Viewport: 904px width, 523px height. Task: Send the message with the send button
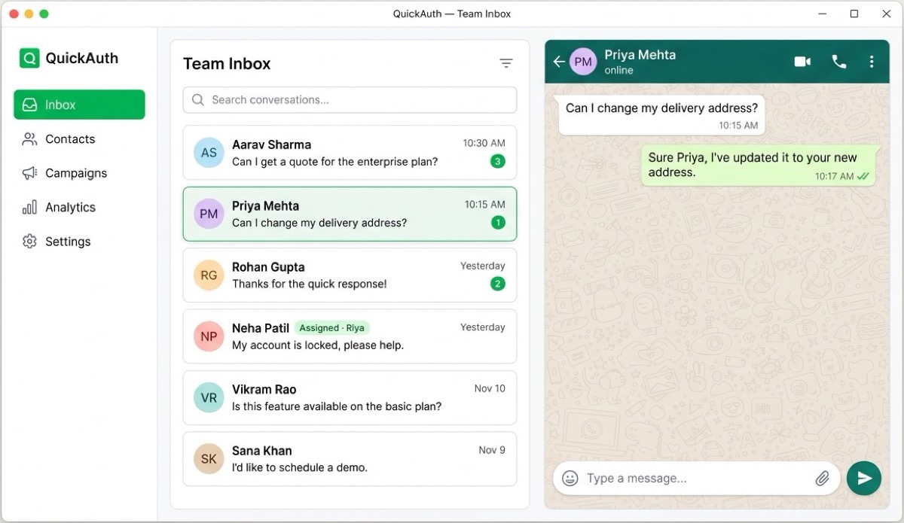point(864,479)
